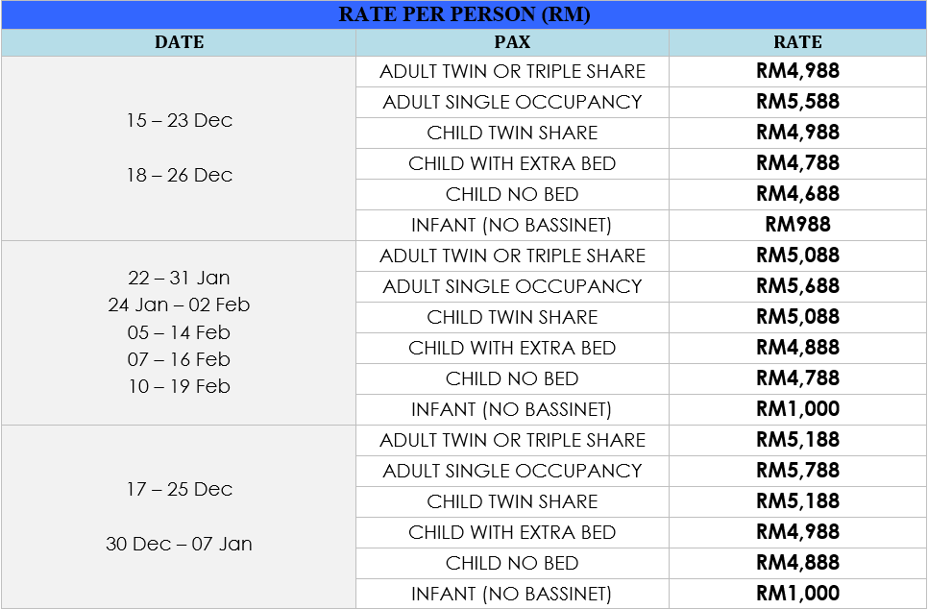The height and width of the screenshot is (609, 928).
Task: Select the PAX label beside RM988
Action: [x=512, y=225]
